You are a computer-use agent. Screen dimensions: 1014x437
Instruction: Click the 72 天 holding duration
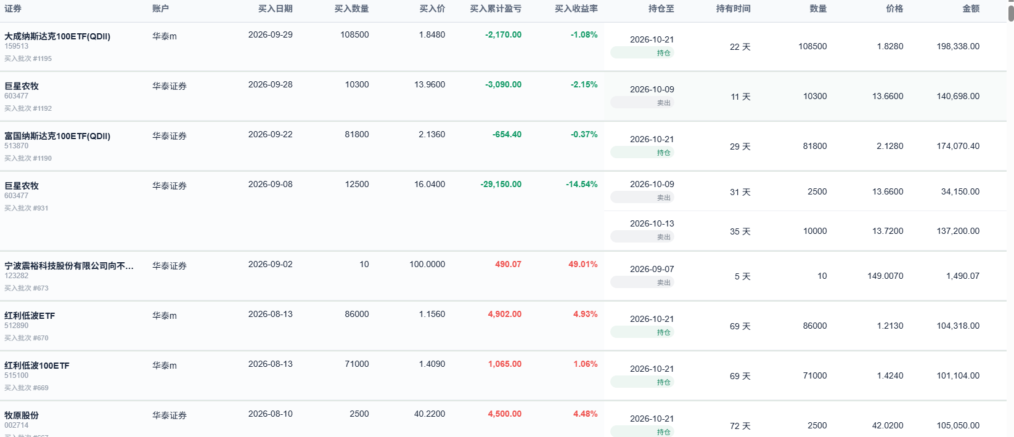(x=740, y=426)
